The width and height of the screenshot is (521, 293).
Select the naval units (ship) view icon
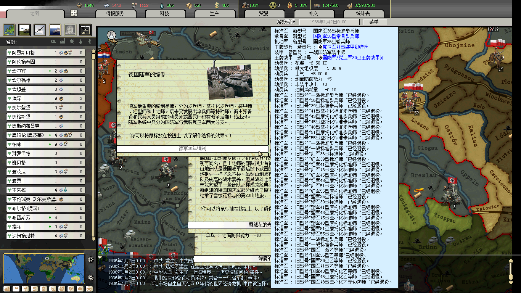(55, 29)
